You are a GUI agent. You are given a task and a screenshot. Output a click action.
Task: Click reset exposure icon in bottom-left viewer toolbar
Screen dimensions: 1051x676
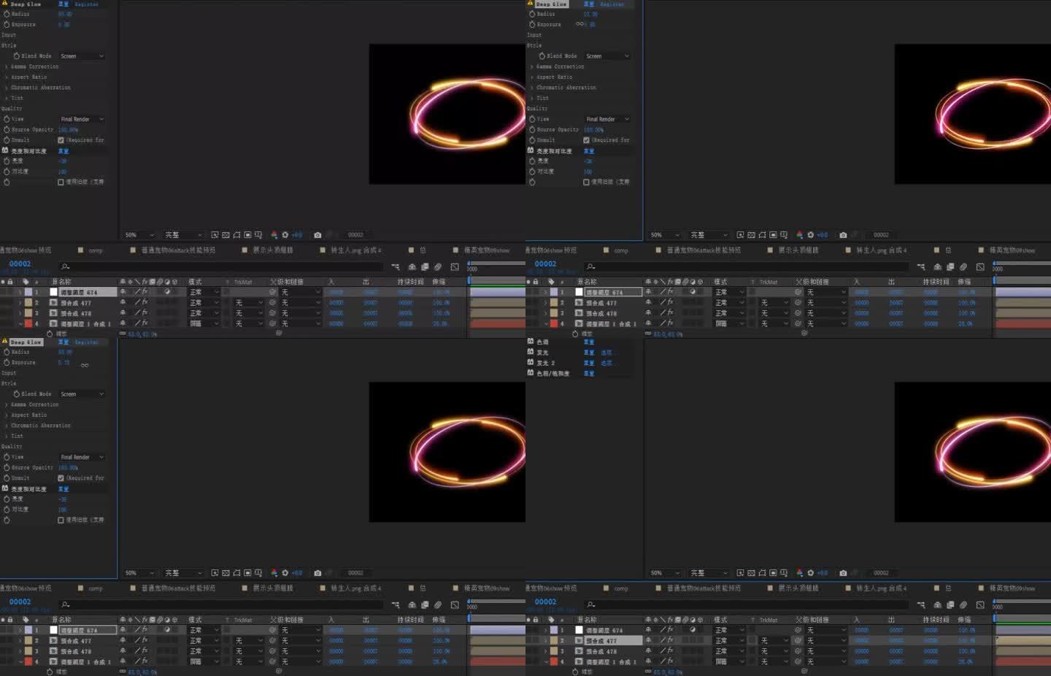[x=285, y=573]
